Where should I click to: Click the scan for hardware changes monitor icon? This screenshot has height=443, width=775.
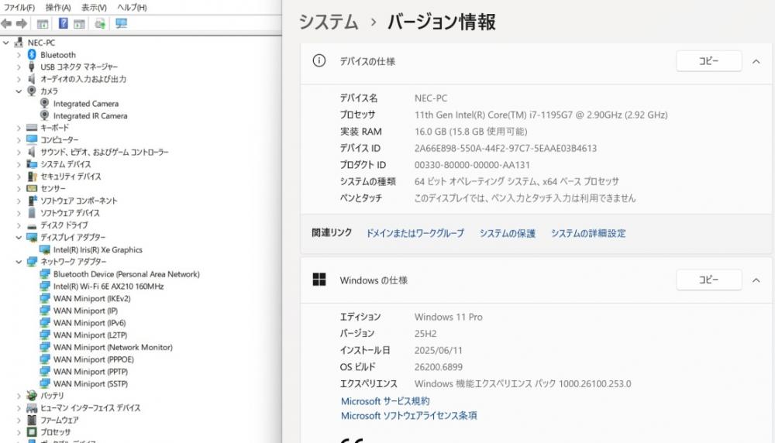tap(121, 23)
